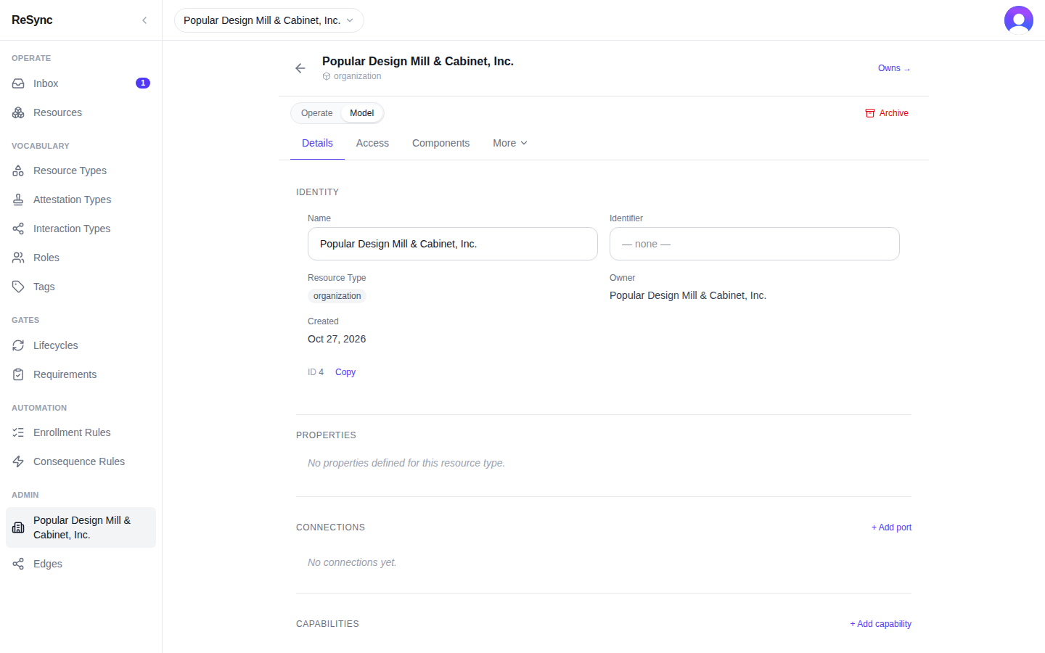Image resolution: width=1045 pixels, height=653 pixels.
Task: Go back using the left arrow
Action: (300, 68)
